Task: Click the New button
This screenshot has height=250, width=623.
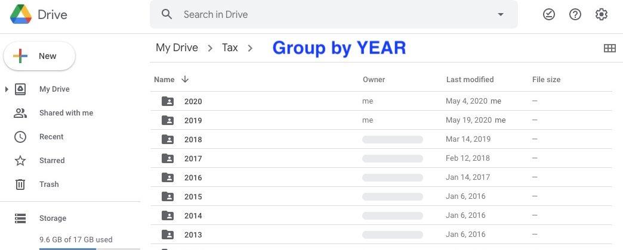Action: tap(39, 57)
